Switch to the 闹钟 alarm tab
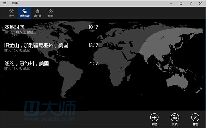206x128 pixels. (x=11, y=13)
